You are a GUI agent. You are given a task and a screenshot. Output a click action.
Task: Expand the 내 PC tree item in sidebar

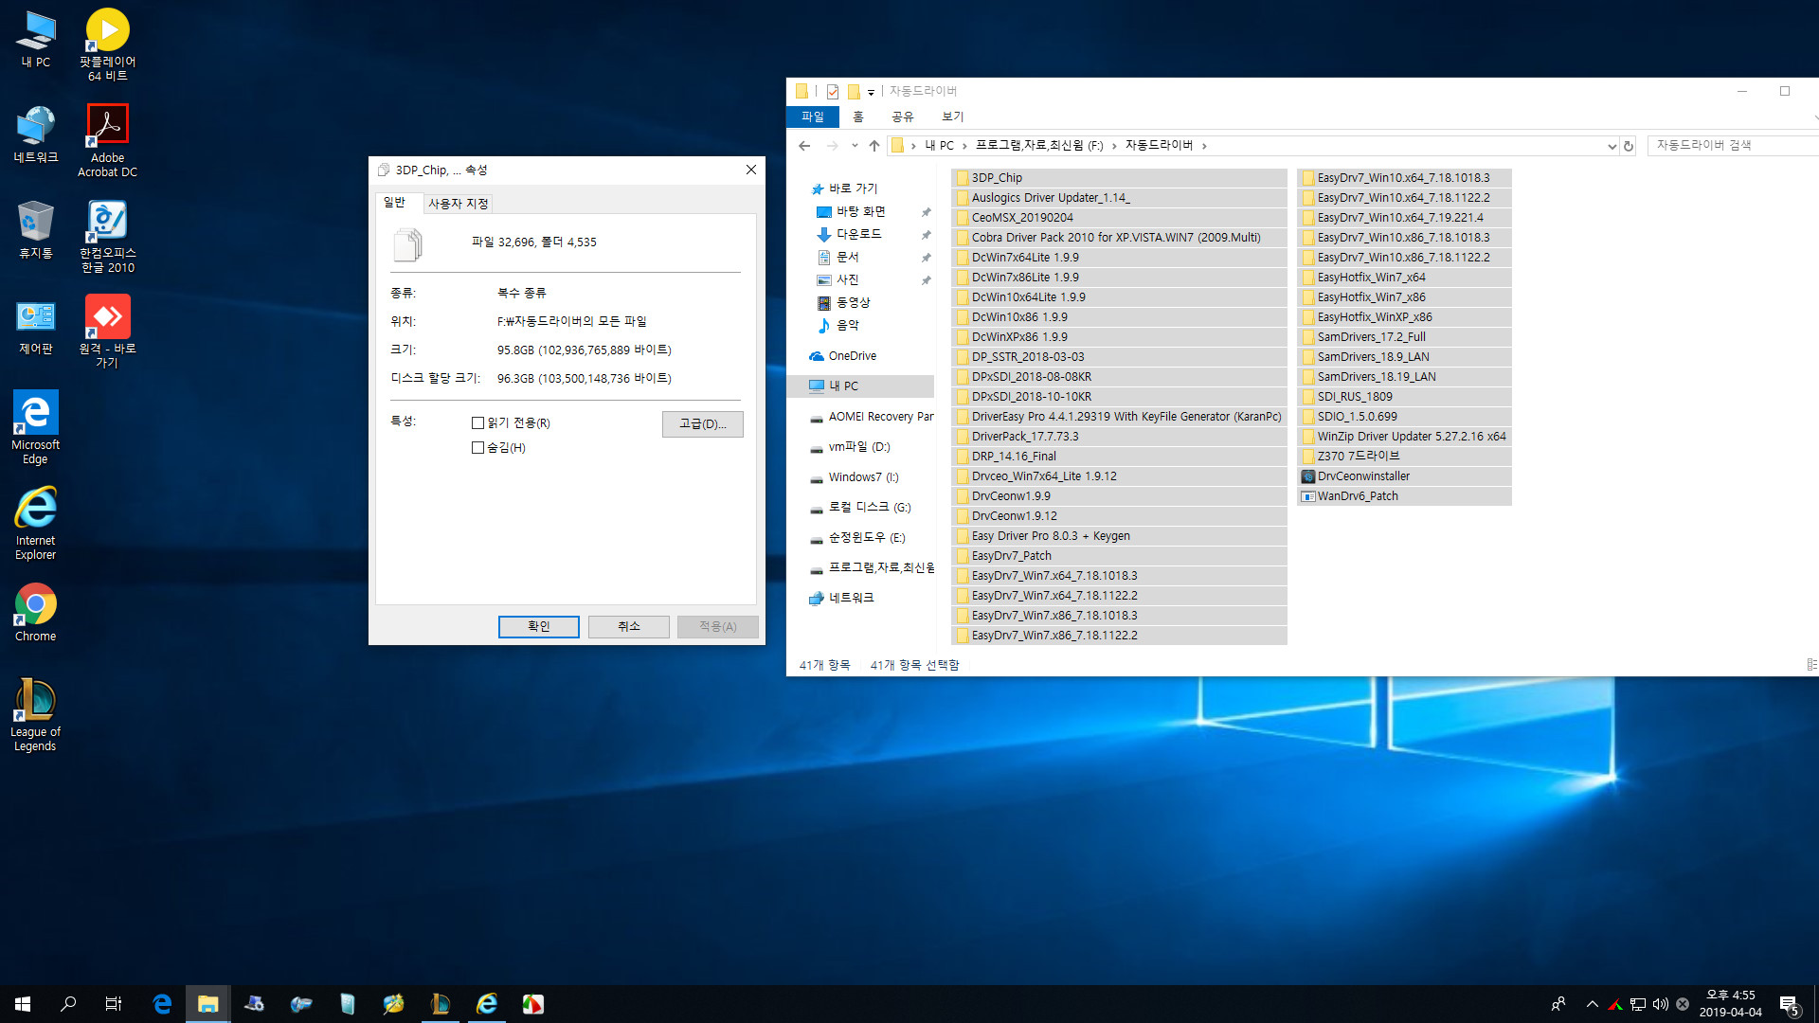point(799,386)
